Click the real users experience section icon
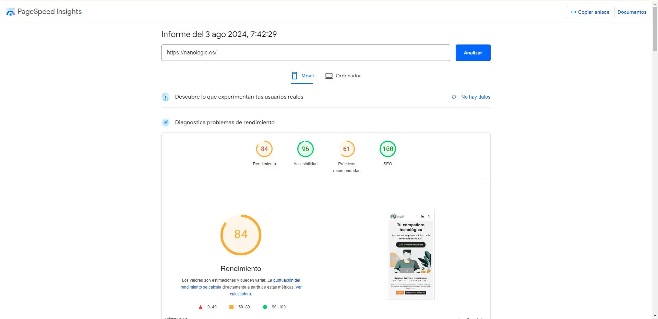 [x=166, y=97]
